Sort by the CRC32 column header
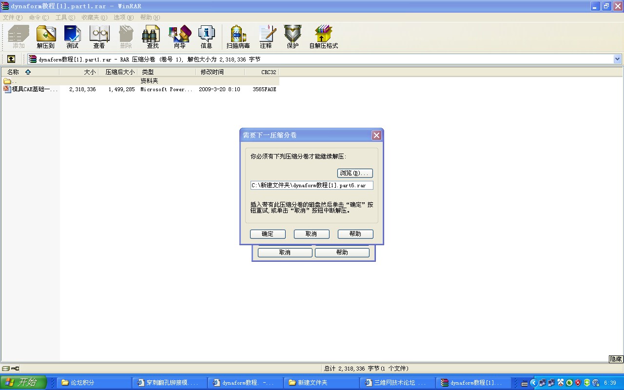This screenshot has width=624, height=390. tap(262, 72)
